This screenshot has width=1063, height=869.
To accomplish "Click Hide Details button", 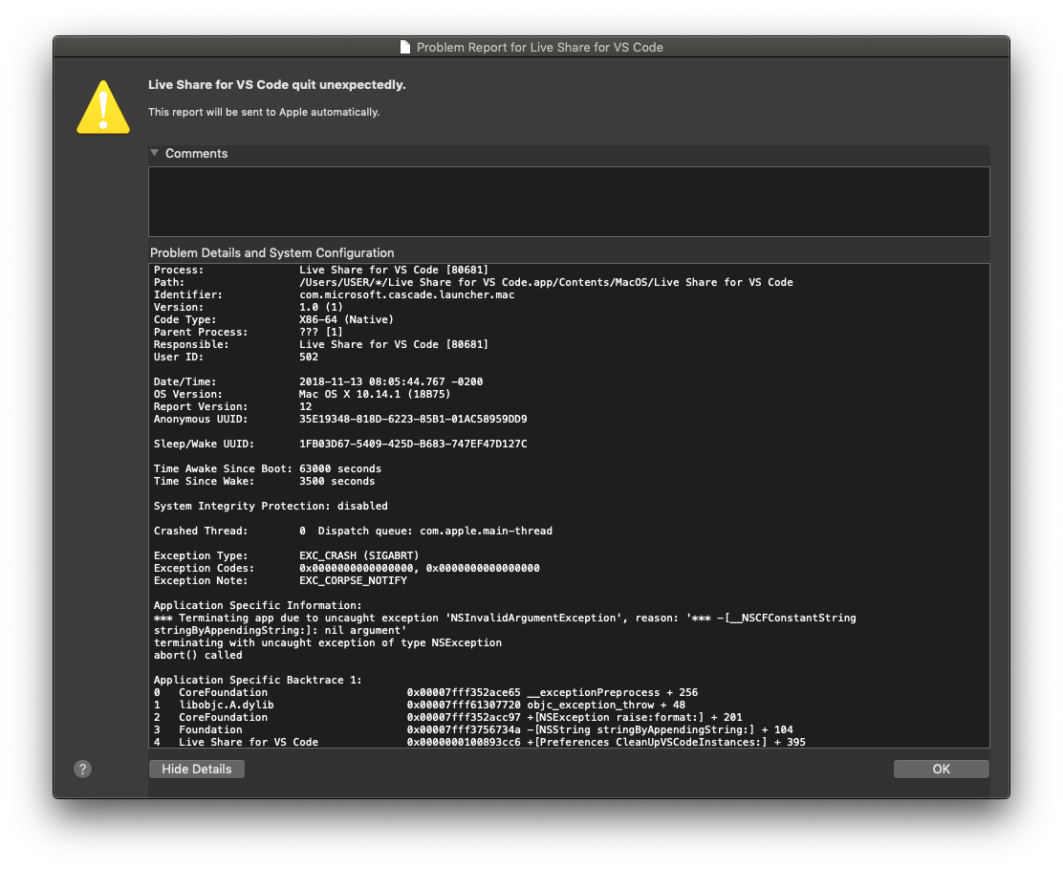I will click(197, 769).
